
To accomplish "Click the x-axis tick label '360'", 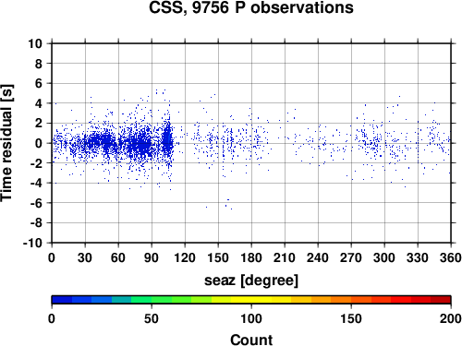I will click(451, 257).
